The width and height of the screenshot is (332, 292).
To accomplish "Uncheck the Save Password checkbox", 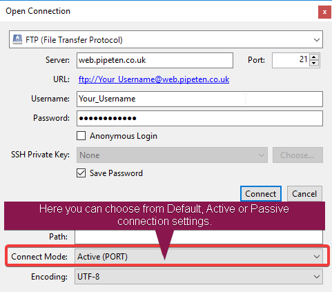I will [81, 173].
